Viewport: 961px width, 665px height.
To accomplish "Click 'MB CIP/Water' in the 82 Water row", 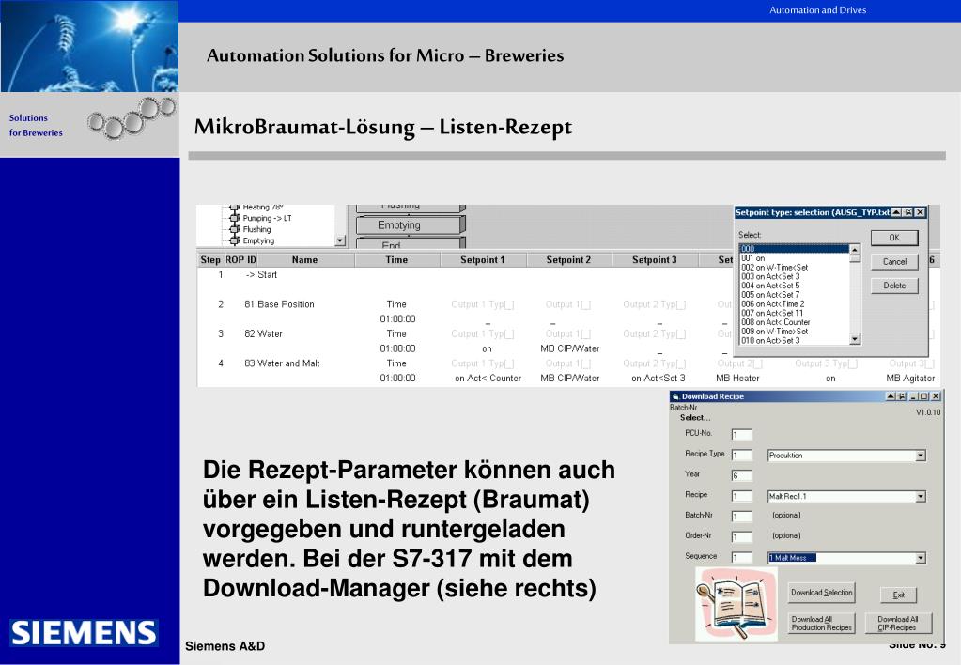I will [x=569, y=348].
